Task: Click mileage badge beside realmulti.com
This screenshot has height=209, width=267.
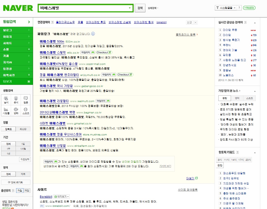Action: coord(103,101)
